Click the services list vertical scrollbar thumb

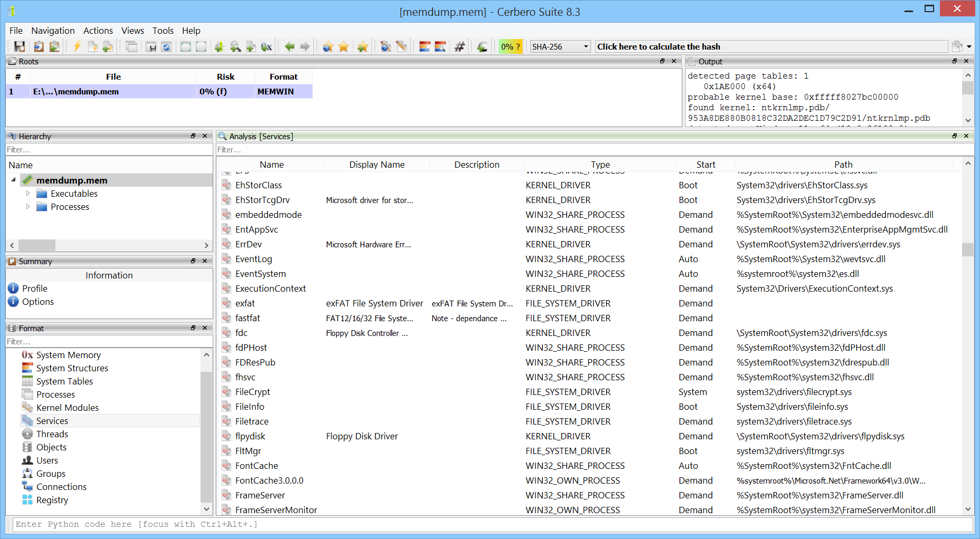[967, 249]
